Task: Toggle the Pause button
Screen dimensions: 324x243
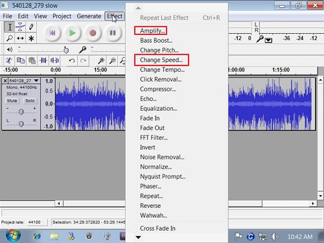Action: point(113,33)
